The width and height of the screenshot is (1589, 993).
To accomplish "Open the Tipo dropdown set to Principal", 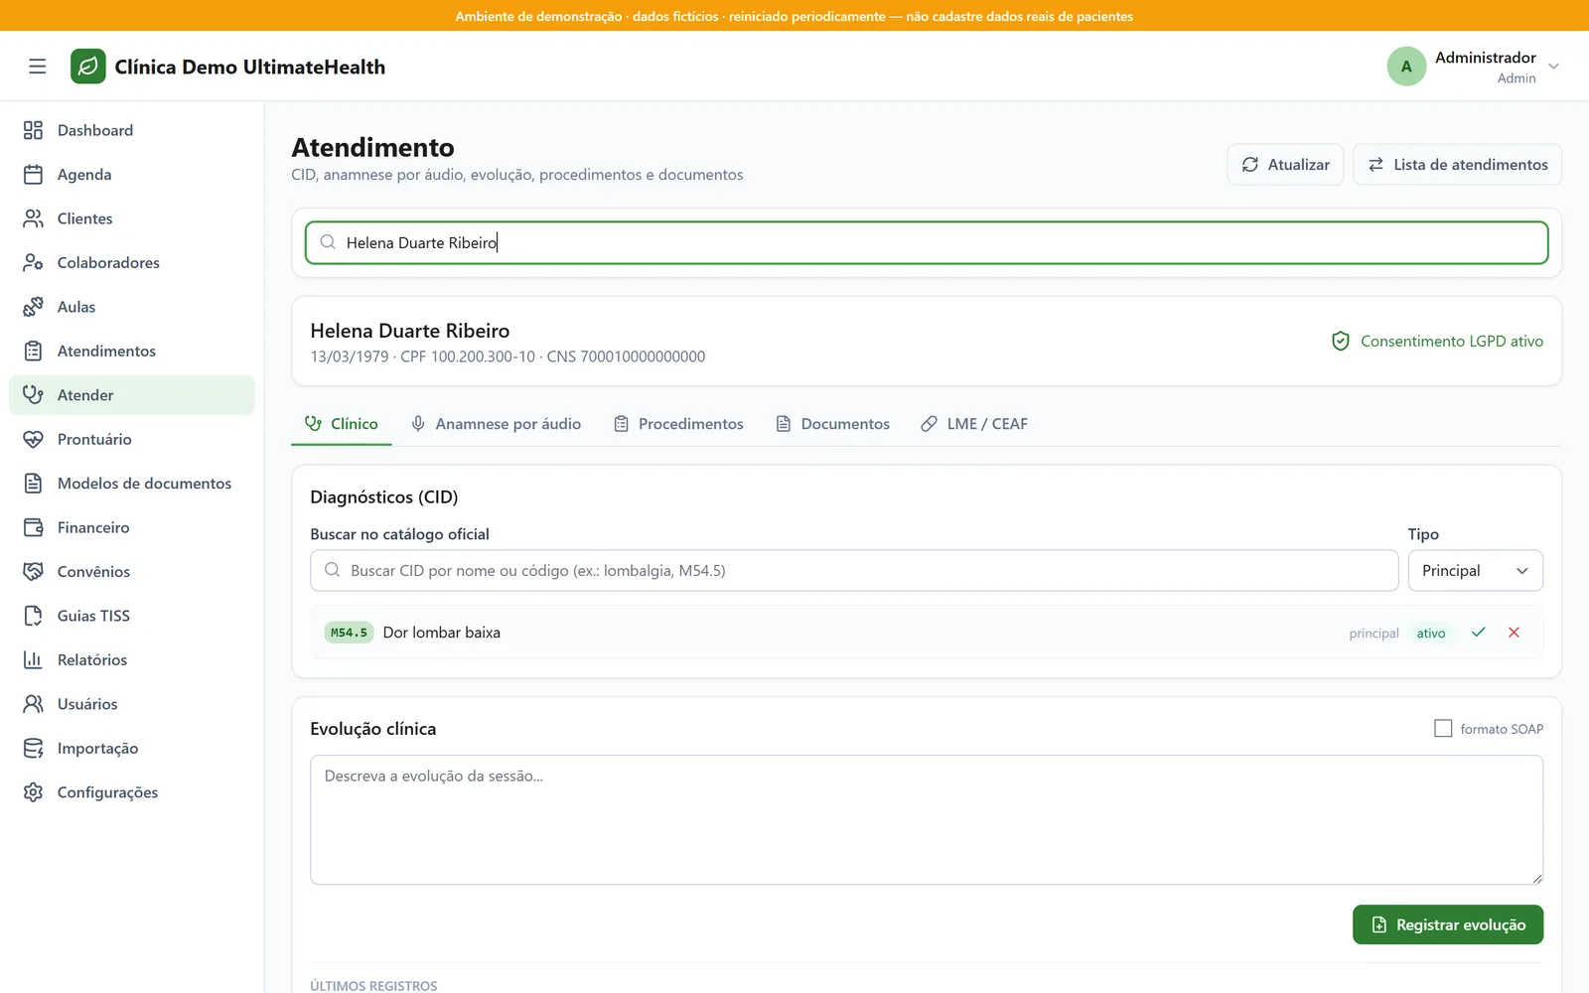I will coord(1476,571).
